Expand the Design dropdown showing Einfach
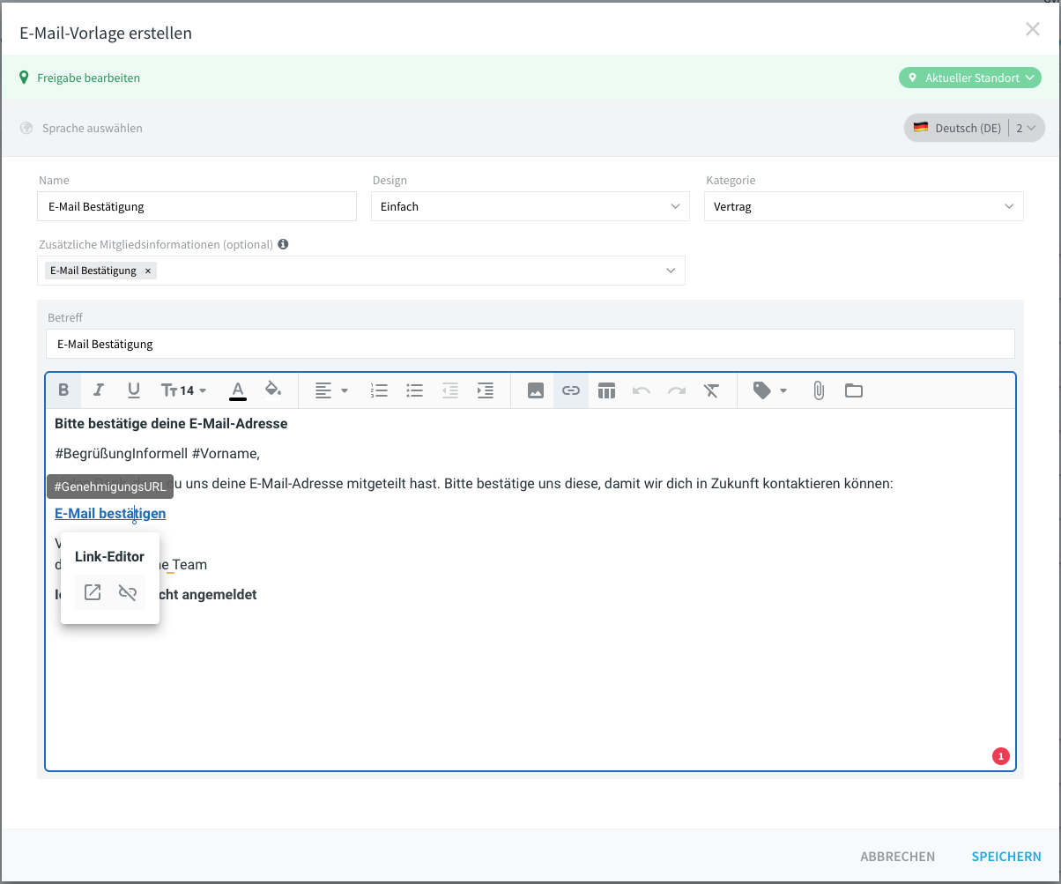This screenshot has width=1061, height=884. [x=530, y=206]
